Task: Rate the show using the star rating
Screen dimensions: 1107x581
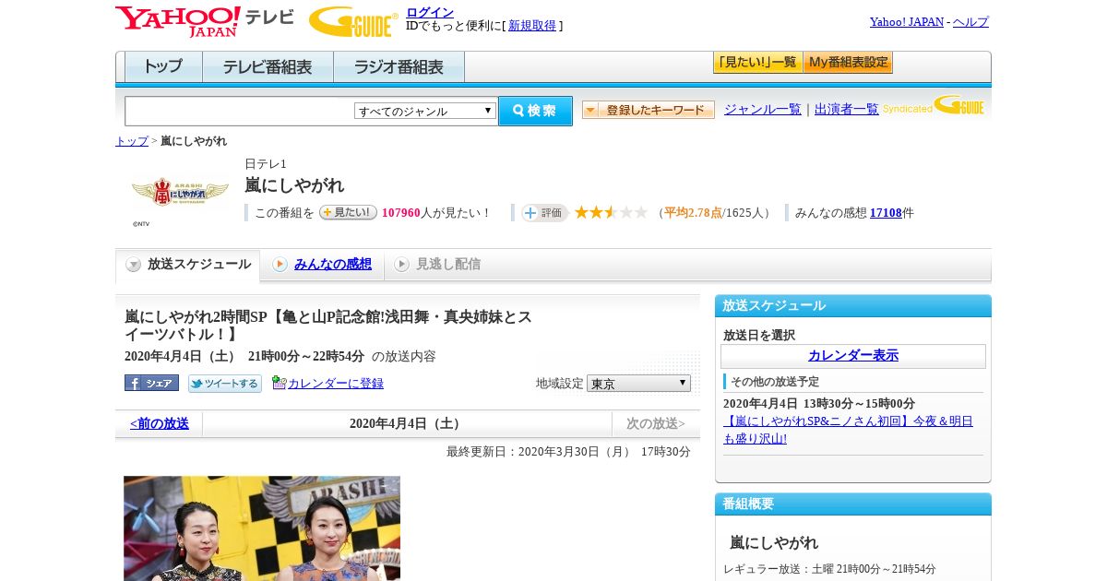Action: 611,212
